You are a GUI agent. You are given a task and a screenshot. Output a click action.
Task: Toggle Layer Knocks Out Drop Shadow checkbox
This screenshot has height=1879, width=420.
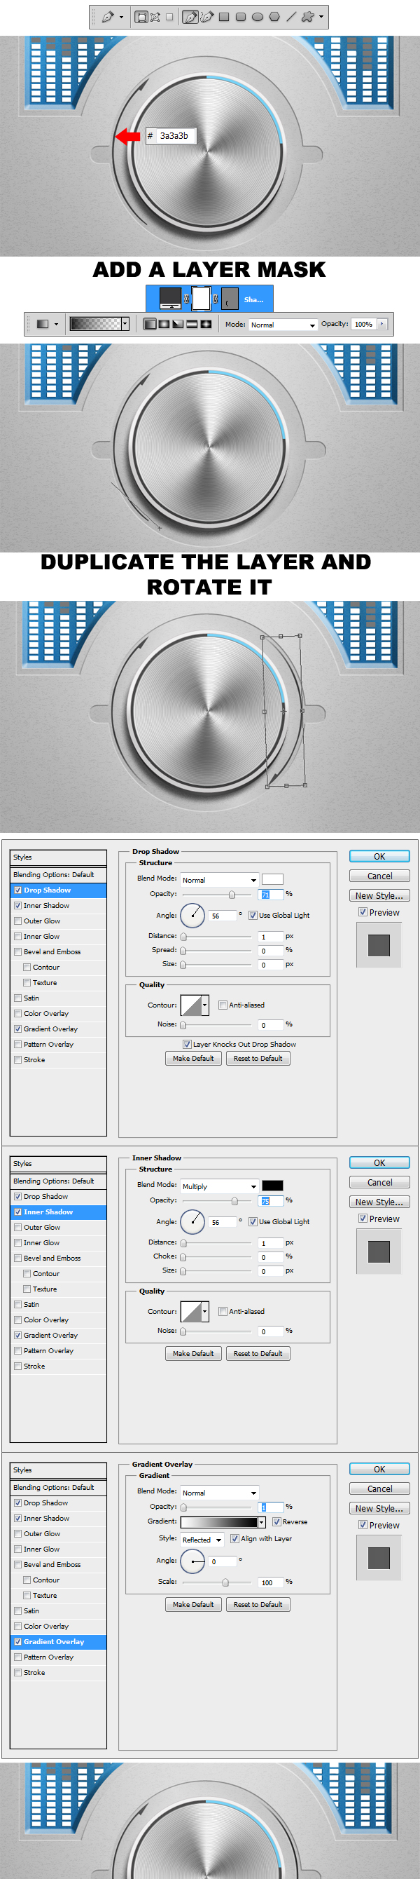click(x=187, y=1044)
